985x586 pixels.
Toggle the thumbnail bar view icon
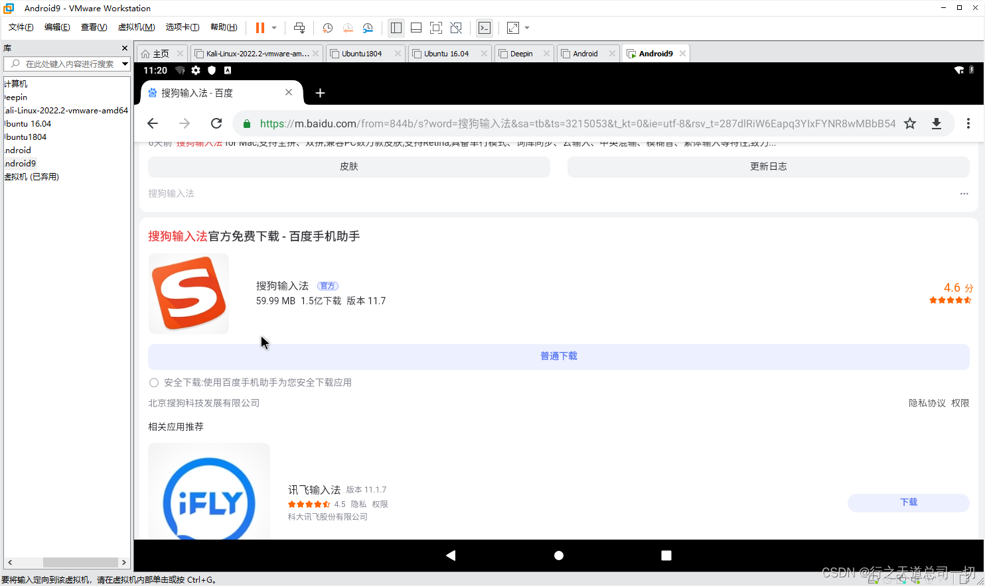[416, 28]
